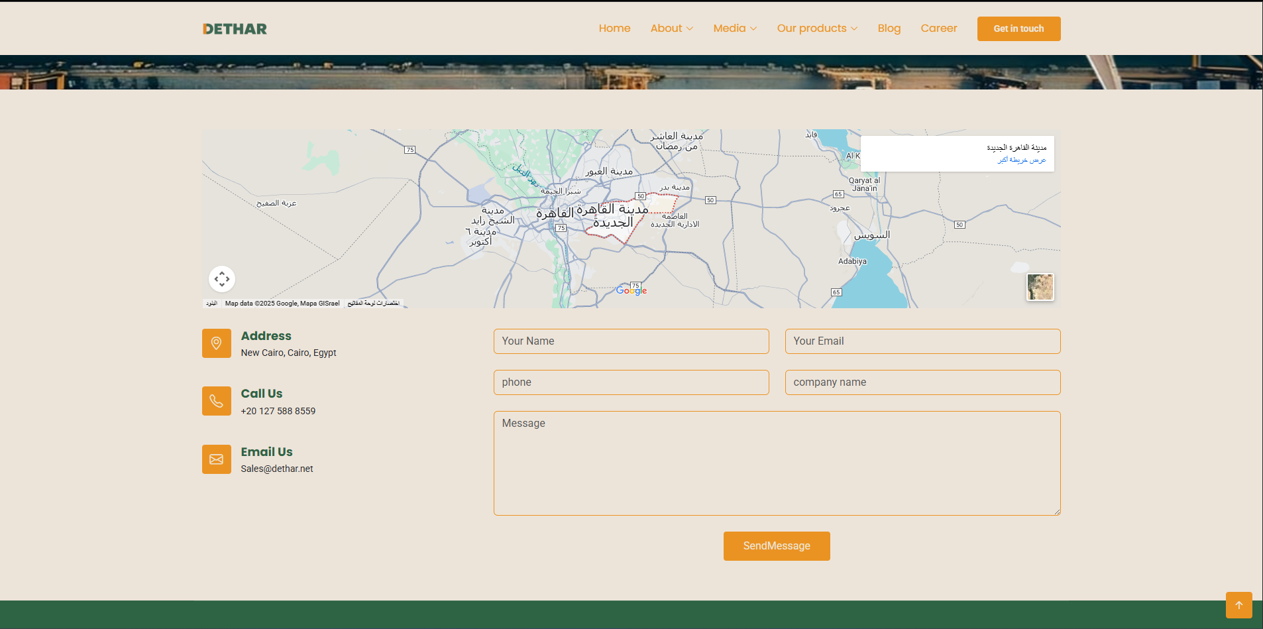Click the Address location pin icon

click(x=217, y=343)
